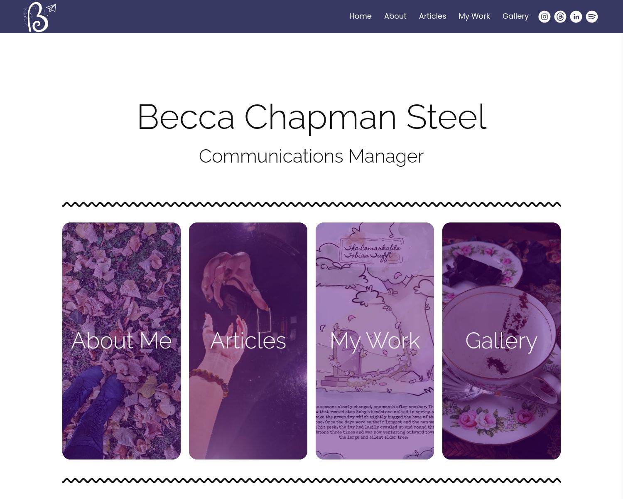Screen dimensions: 623x499
Task: Select About in the navigation bar
Action: click(x=395, y=16)
